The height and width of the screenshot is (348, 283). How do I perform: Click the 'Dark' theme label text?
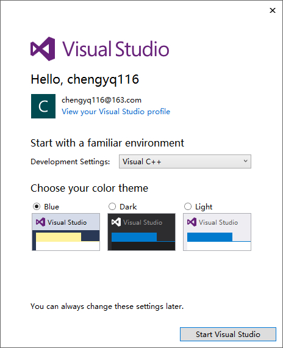[x=128, y=207]
